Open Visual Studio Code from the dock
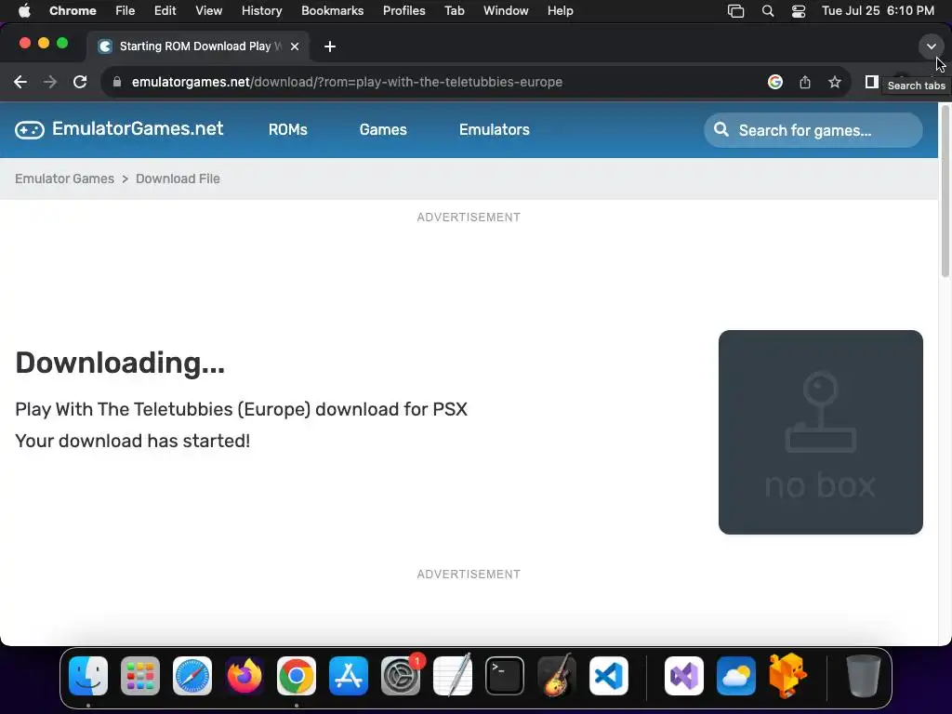952x714 pixels. click(609, 676)
